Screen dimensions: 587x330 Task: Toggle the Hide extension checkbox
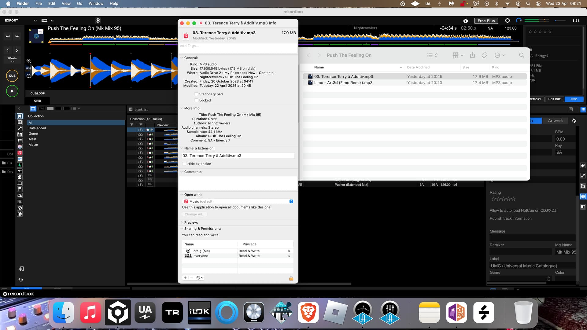pyautogui.click(x=184, y=164)
